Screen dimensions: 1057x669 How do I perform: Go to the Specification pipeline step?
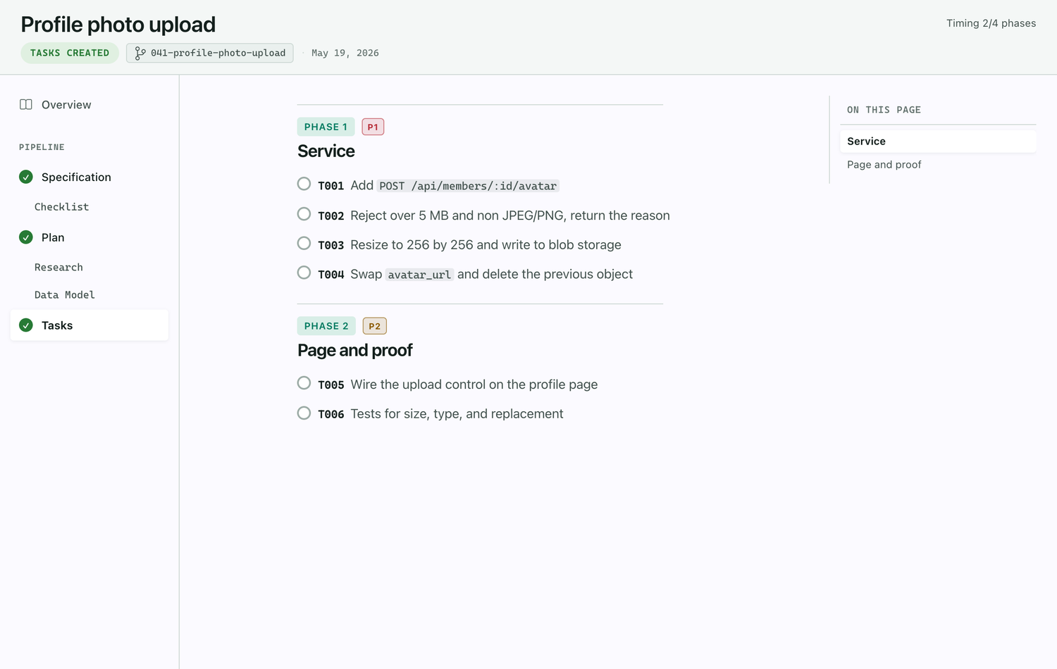[89, 177]
